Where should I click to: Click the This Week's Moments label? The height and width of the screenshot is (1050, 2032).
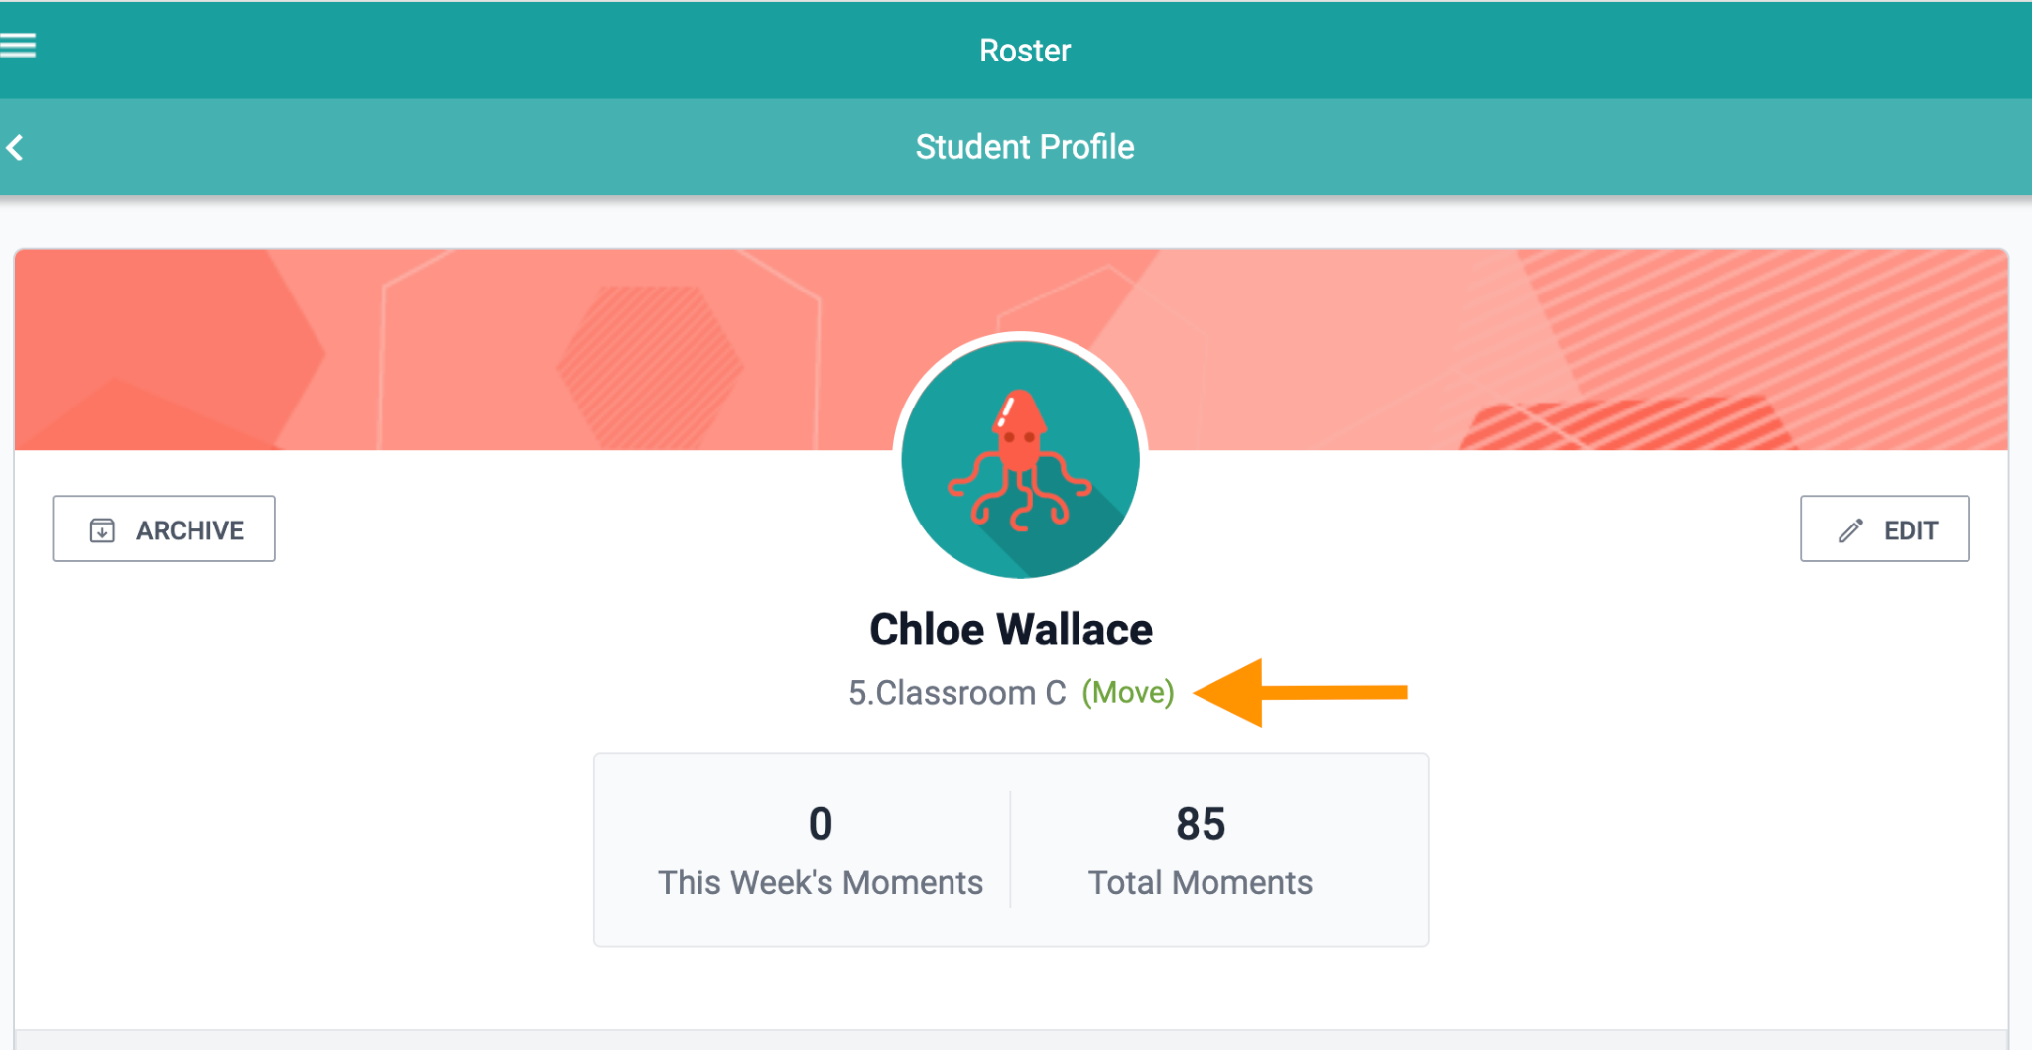pyautogui.click(x=821, y=882)
